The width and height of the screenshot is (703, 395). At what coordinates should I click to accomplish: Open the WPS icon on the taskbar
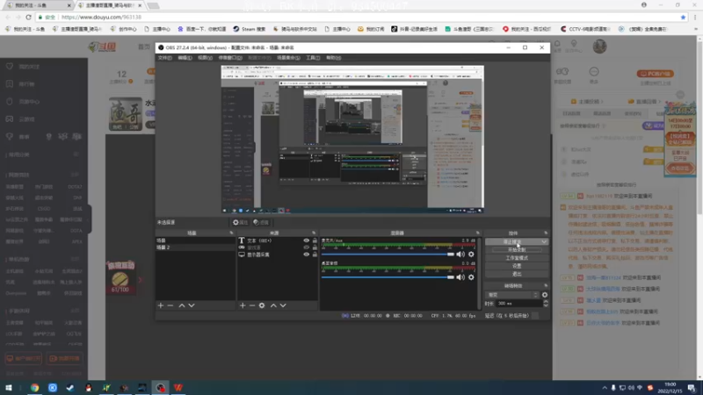(178, 388)
